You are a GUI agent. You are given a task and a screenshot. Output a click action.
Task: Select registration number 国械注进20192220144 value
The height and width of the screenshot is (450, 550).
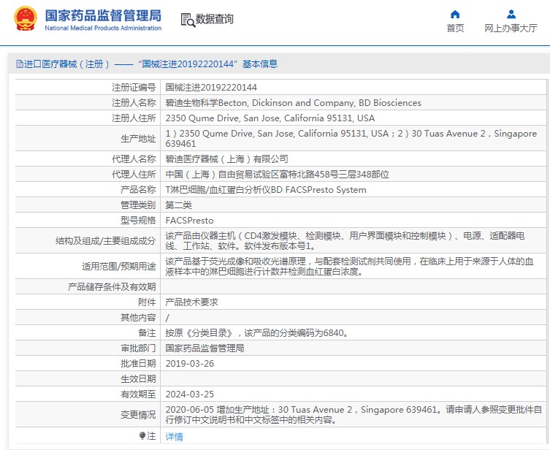211,88
